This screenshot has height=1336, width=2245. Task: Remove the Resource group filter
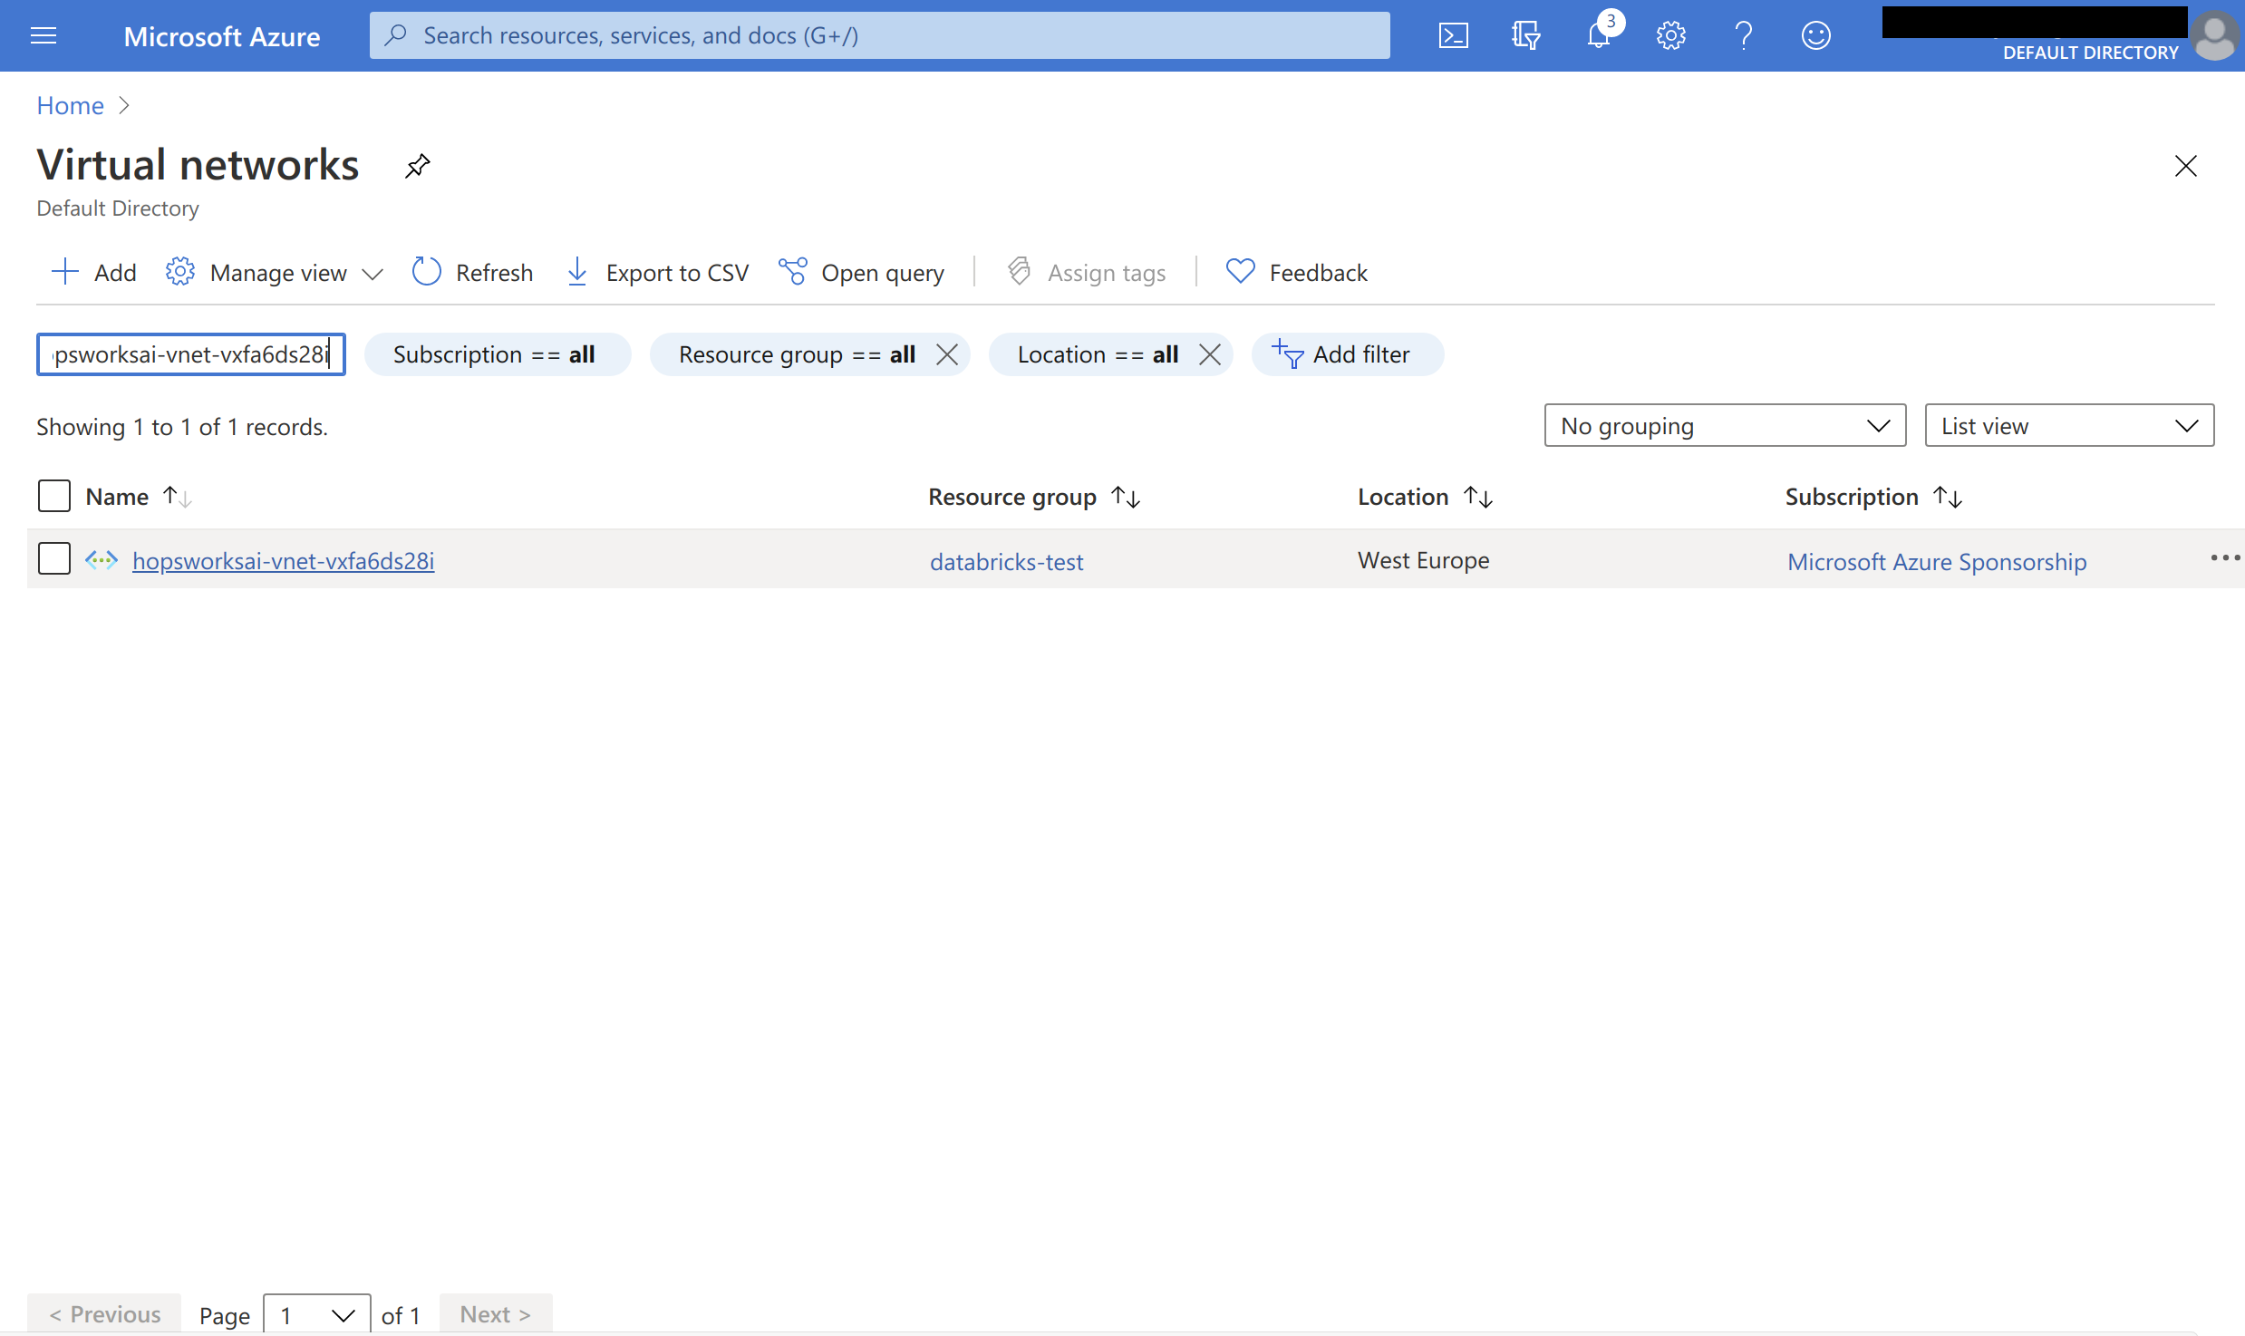947,354
